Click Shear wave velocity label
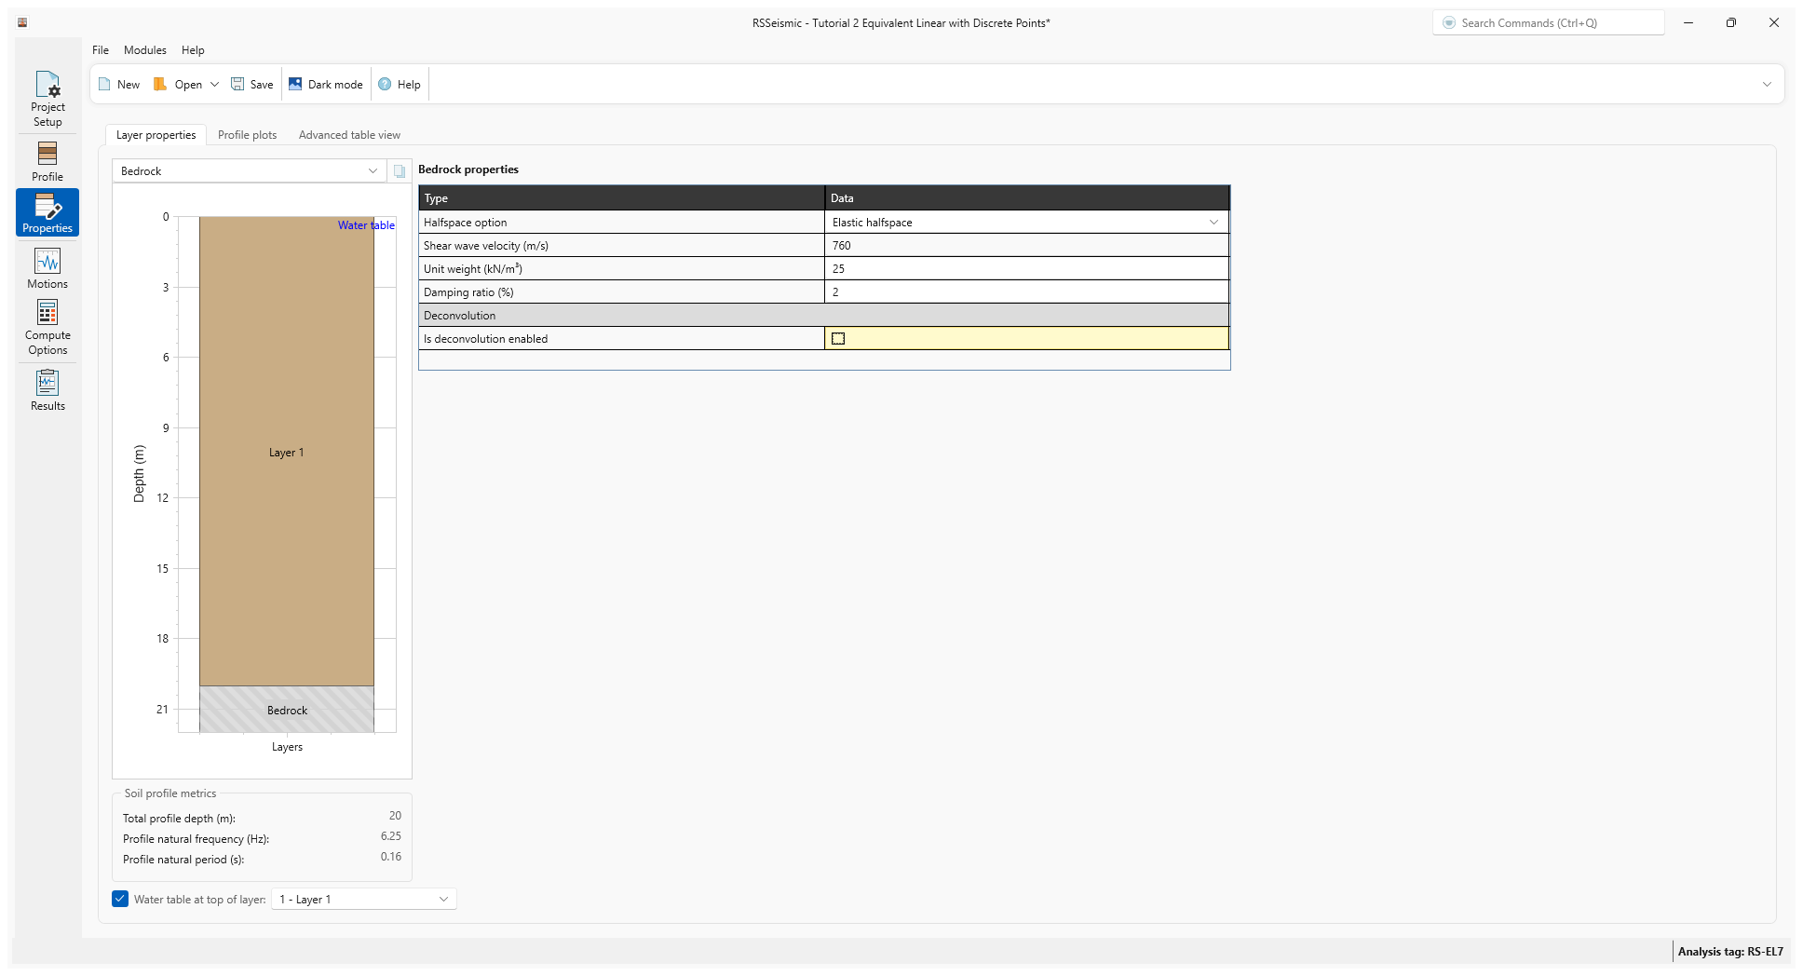1803x976 pixels. click(486, 246)
